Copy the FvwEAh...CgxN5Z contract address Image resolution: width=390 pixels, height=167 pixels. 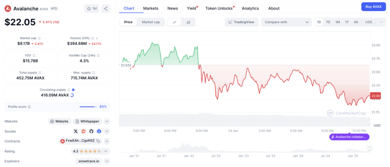coord(98,141)
